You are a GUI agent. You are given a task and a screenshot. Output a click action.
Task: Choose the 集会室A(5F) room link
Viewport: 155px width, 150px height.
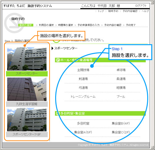point(83,132)
